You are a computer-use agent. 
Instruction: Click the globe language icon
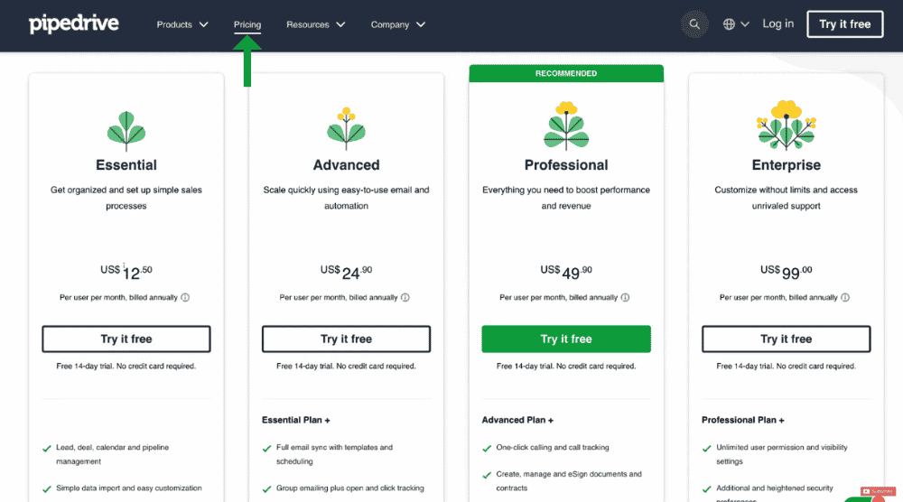coord(729,24)
